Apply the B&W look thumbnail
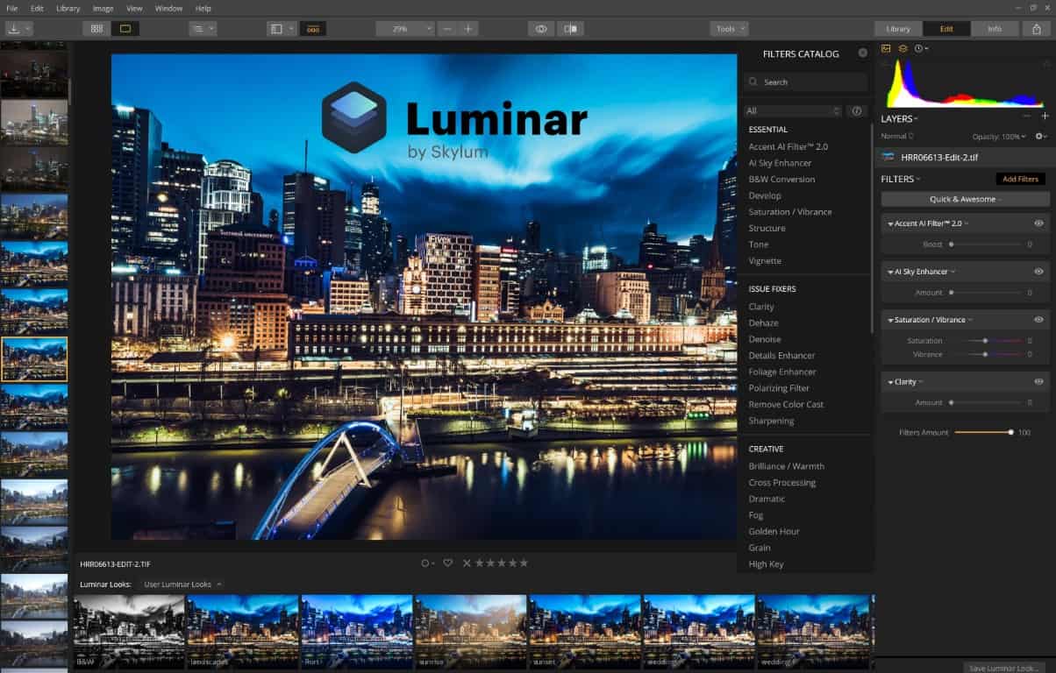1056x673 pixels. tap(129, 632)
